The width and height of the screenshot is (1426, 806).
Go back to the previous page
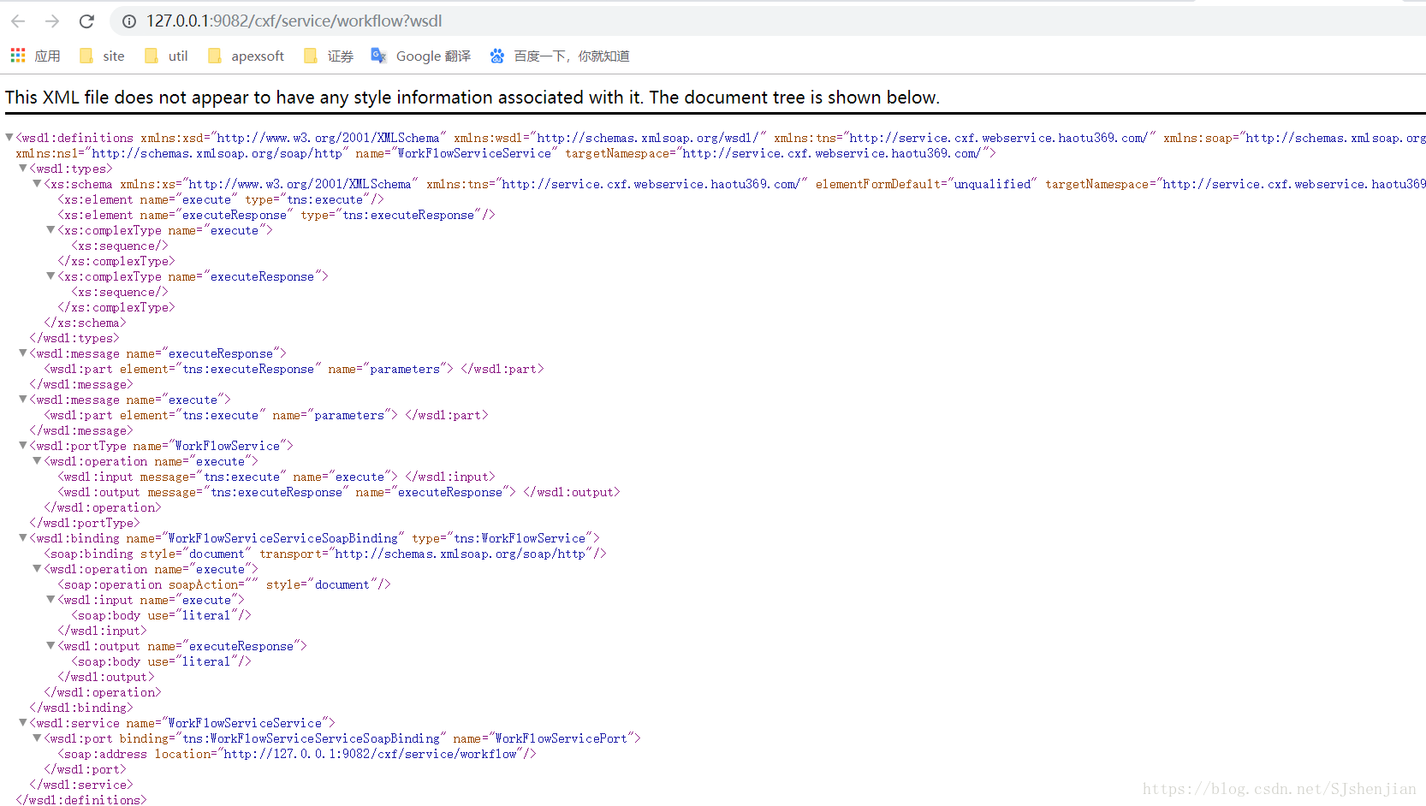click(x=18, y=21)
